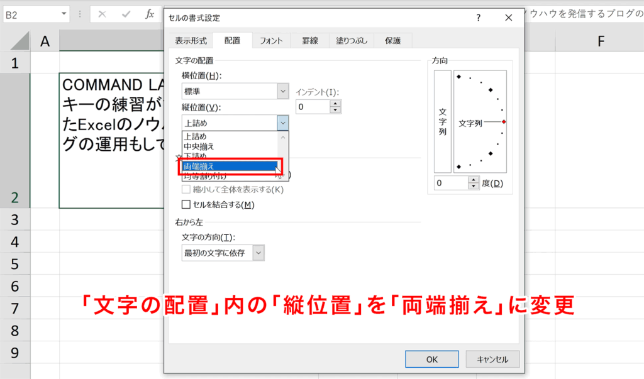Open the 文字の方向 dropdown
Screen dimensions: 644x379
point(257,253)
